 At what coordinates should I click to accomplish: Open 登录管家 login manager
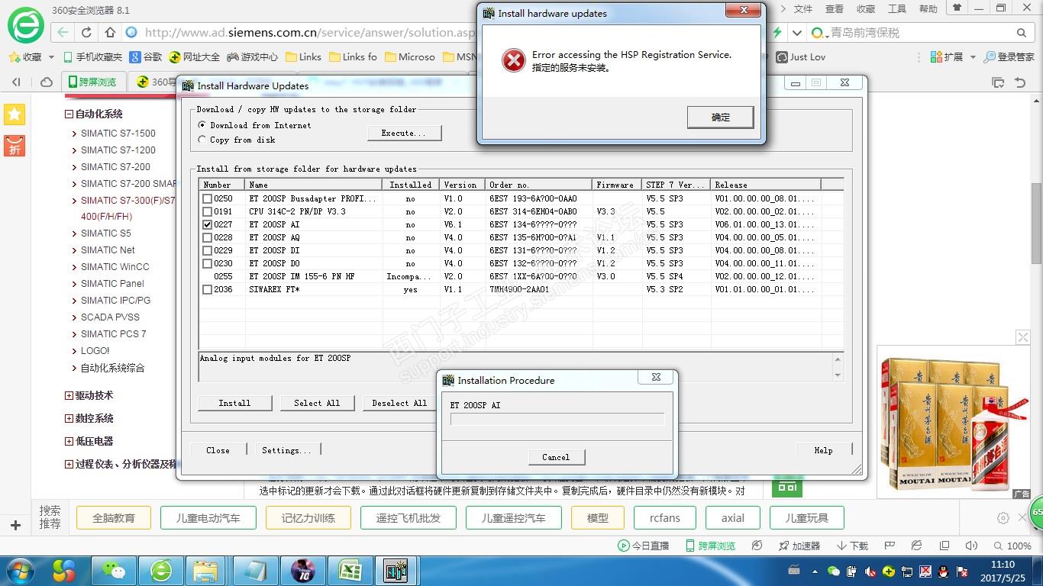click(1009, 57)
